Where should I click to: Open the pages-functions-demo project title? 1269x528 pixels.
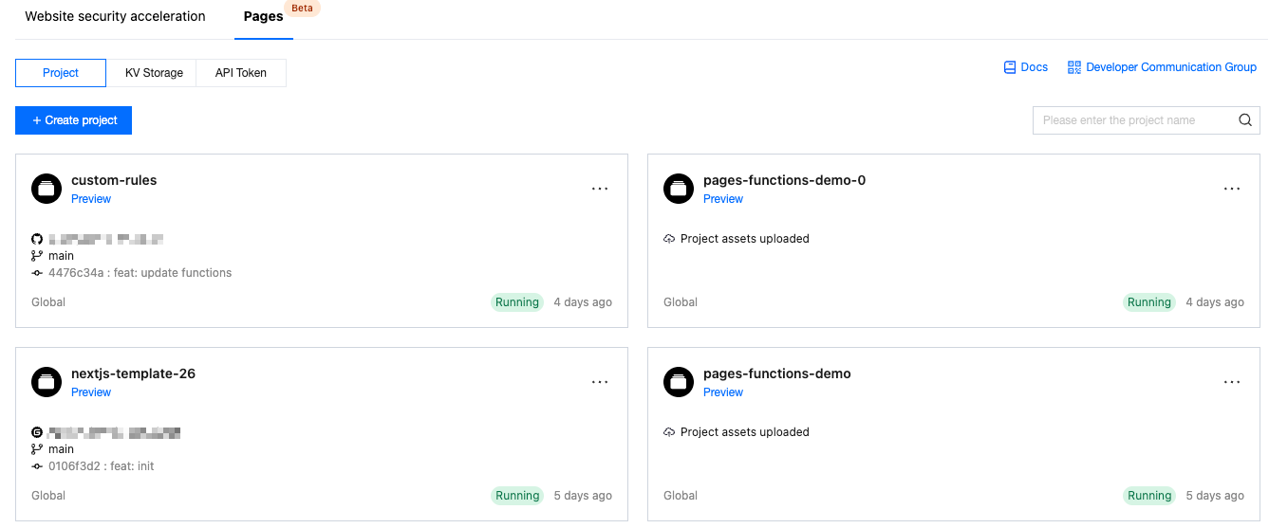pos(776,373)
